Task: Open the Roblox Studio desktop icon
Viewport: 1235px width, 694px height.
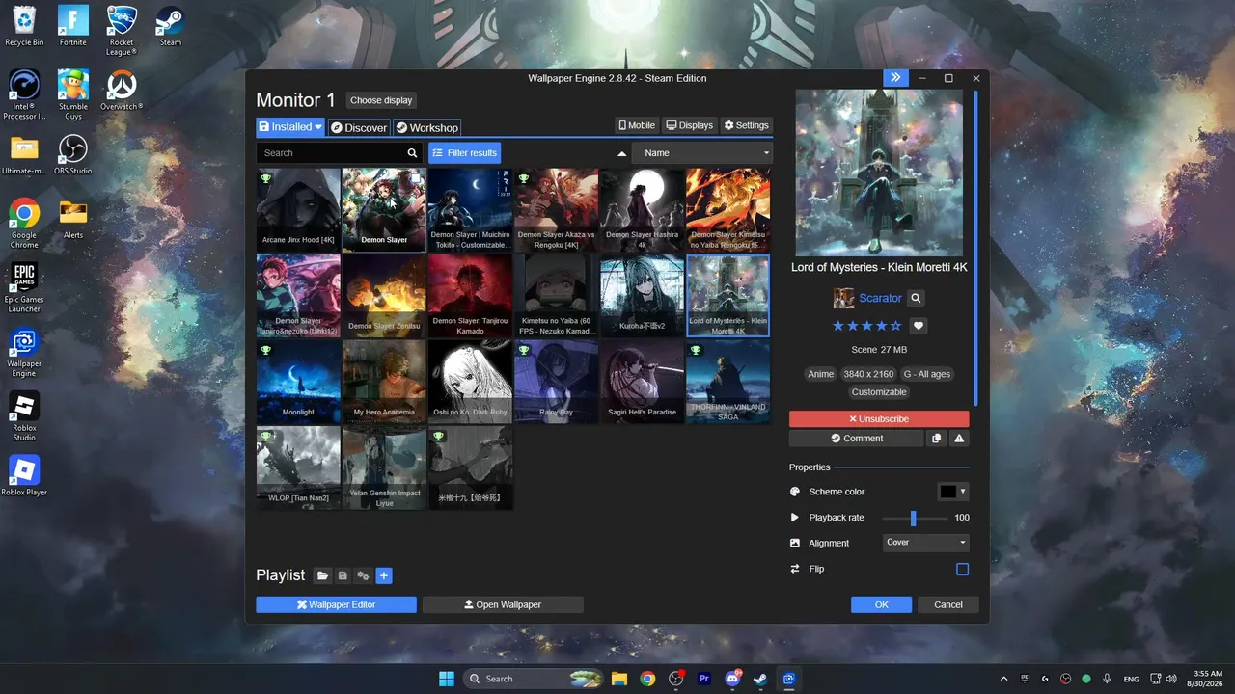Action: (24, 415)
